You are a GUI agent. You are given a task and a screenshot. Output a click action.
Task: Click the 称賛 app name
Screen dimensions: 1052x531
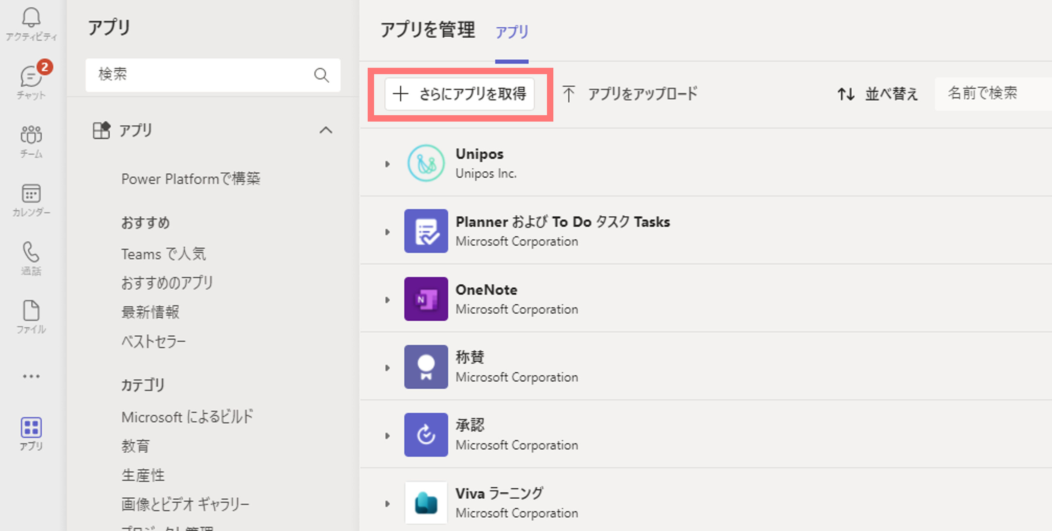pyautogui.click(x=470, y=357)
